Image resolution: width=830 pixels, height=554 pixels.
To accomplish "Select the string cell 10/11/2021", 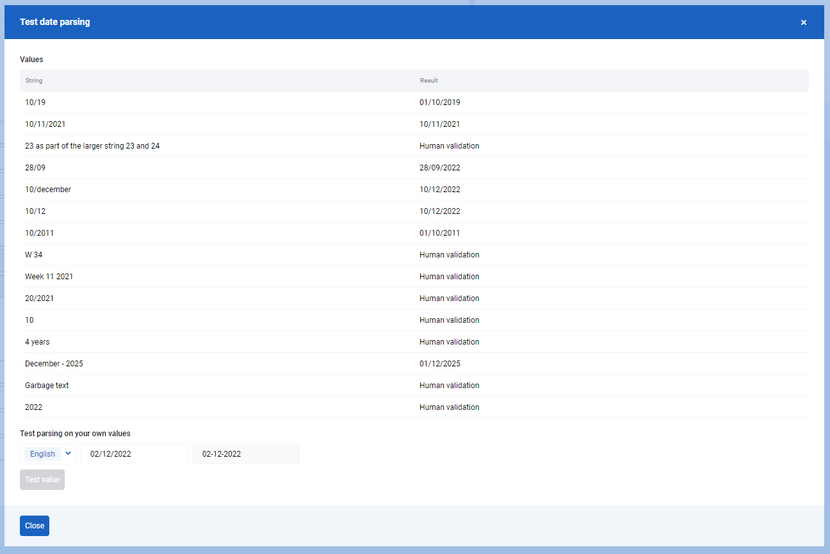I will click(x=45, y=124).
